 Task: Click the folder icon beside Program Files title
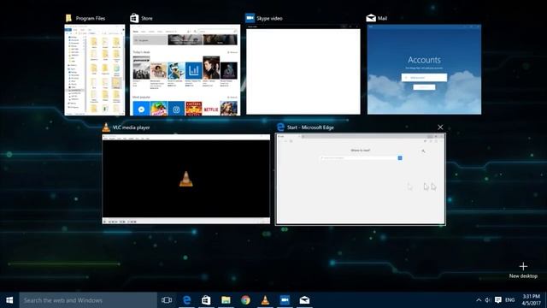click(68, 18)
